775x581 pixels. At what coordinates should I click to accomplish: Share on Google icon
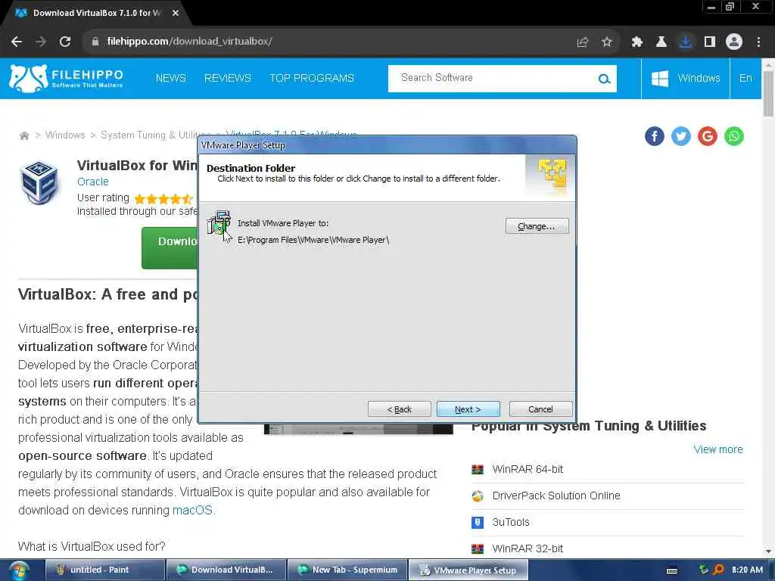coord(708,136)
